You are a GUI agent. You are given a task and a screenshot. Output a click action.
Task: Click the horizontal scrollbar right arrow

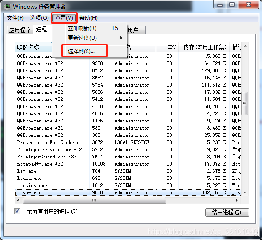237,200
